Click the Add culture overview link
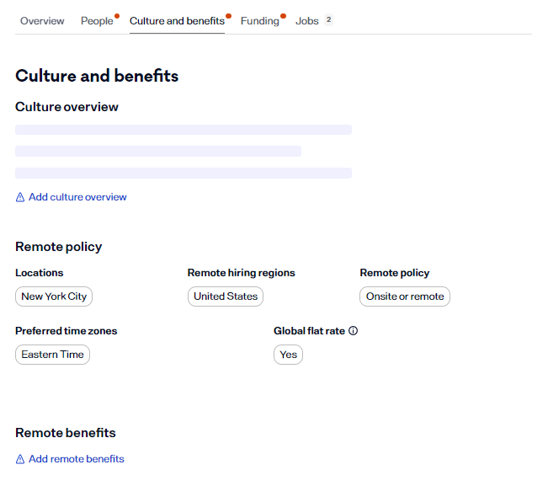The image size is (548, 486). (x=77, y=197)
